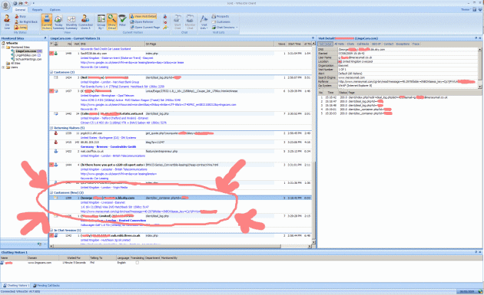Collapse the Customers (New) (2) group
Viewport: 484px width, 295px height.
(51, 193)
